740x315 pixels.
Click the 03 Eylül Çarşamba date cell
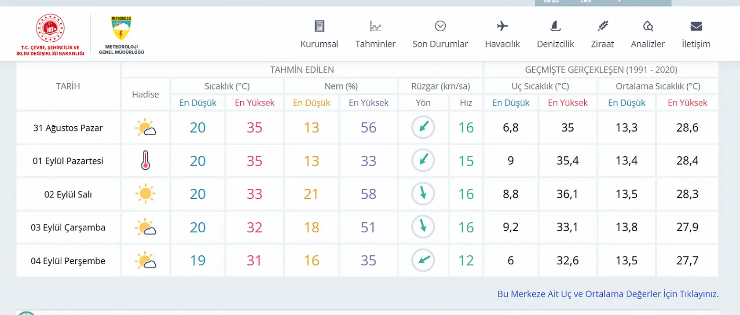pos(68,227)
